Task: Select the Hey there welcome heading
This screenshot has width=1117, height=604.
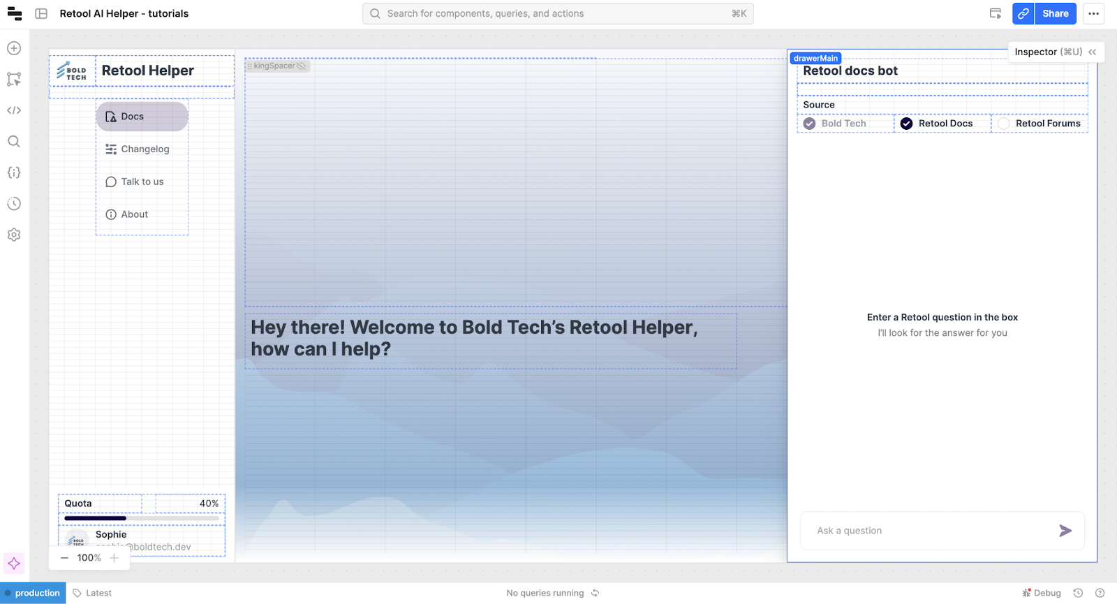Action: pos(475,338)
